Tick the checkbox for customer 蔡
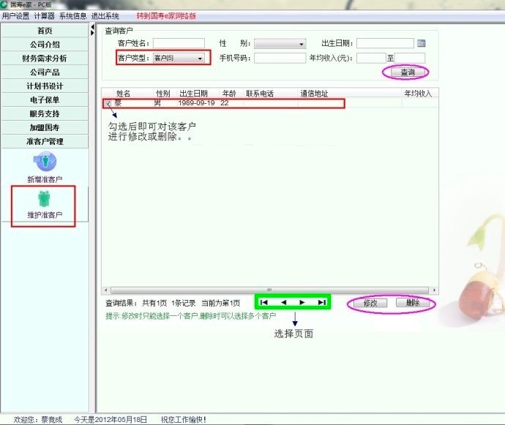The image size is (505, 425). click(x=108, y=103)
